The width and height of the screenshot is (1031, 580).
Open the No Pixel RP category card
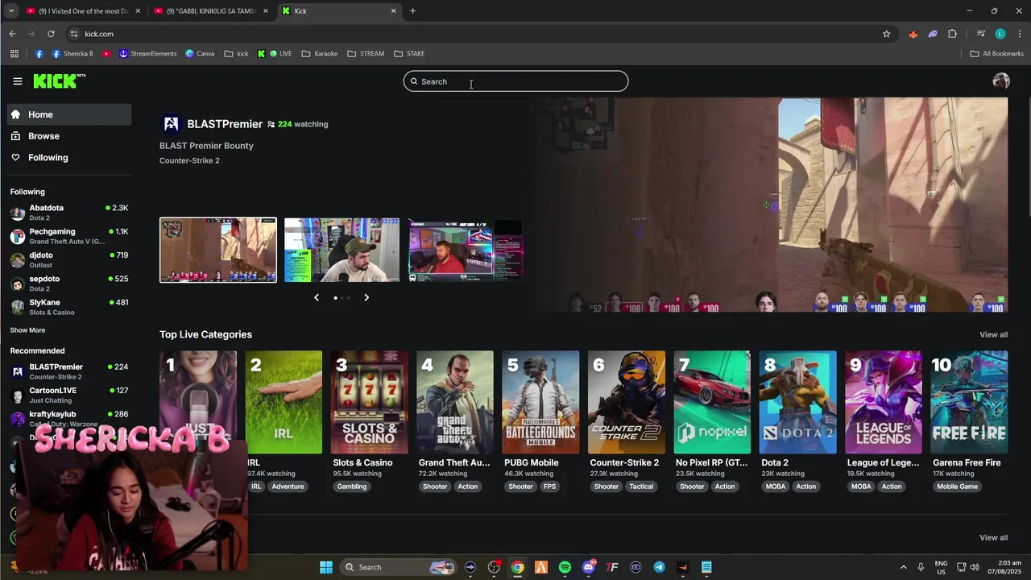click(x=712, y=402)
